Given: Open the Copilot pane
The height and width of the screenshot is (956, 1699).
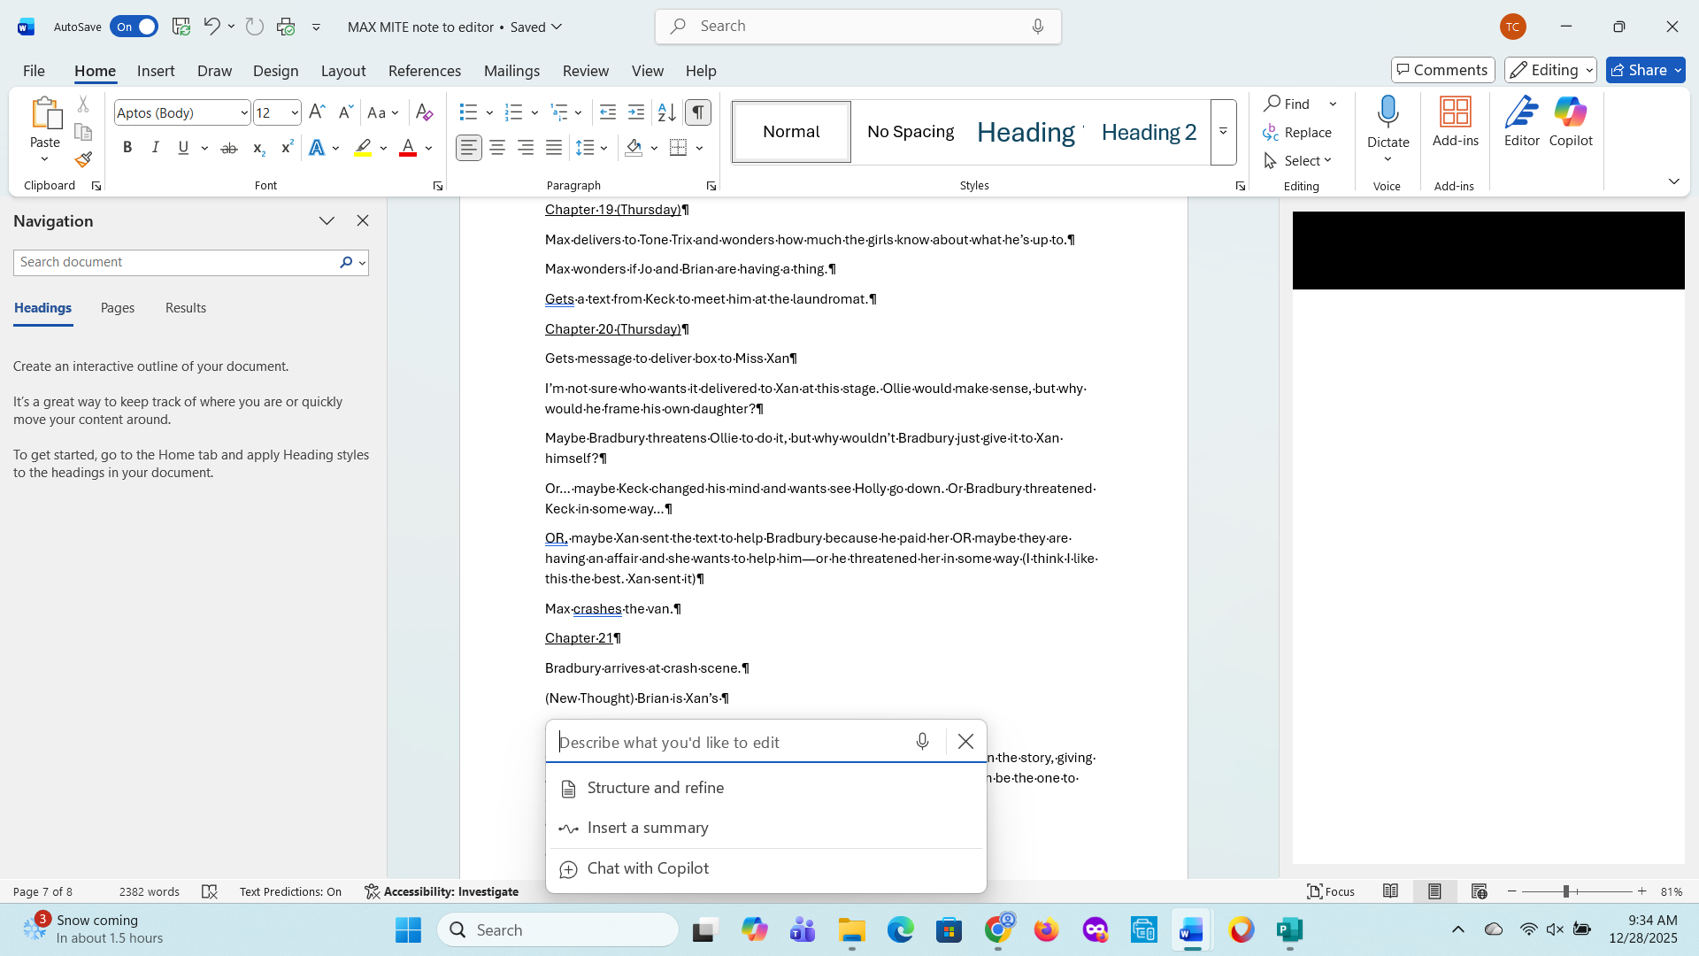Looking at the screenshot, I should 1571,124.
